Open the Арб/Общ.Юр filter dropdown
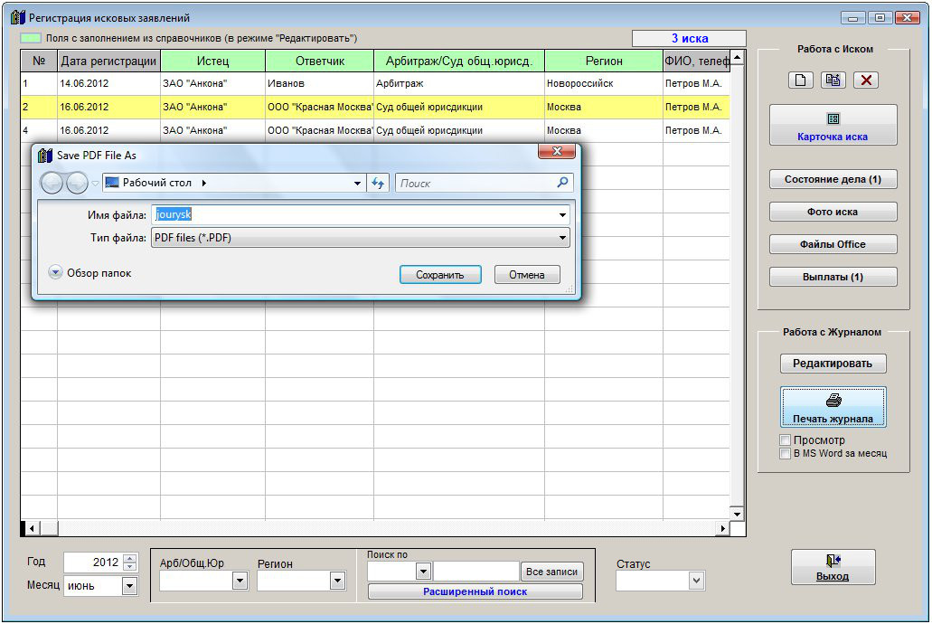The height and width of the screenshot is (624, 932). tap(240, 581)
